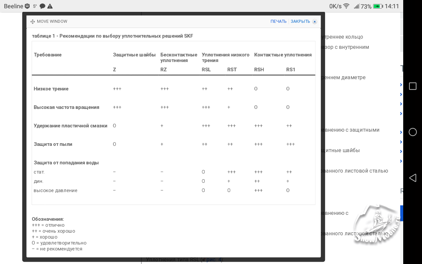The height and width of the screenshot is (264, 422).
Task: Tap the cellular signal strength icon
Action: (x=356, y=6)
